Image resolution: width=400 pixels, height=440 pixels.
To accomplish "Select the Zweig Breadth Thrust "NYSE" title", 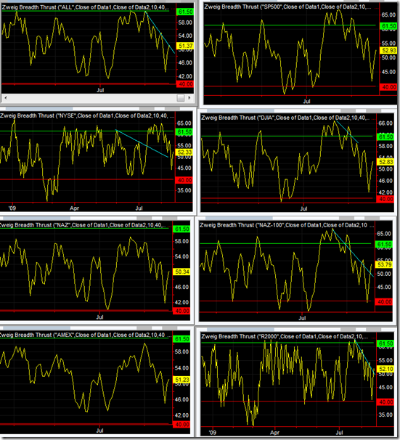I will point(87,115).
